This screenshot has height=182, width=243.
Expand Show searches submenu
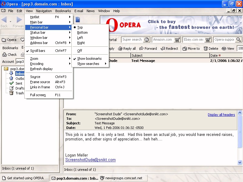pos(90,64)
